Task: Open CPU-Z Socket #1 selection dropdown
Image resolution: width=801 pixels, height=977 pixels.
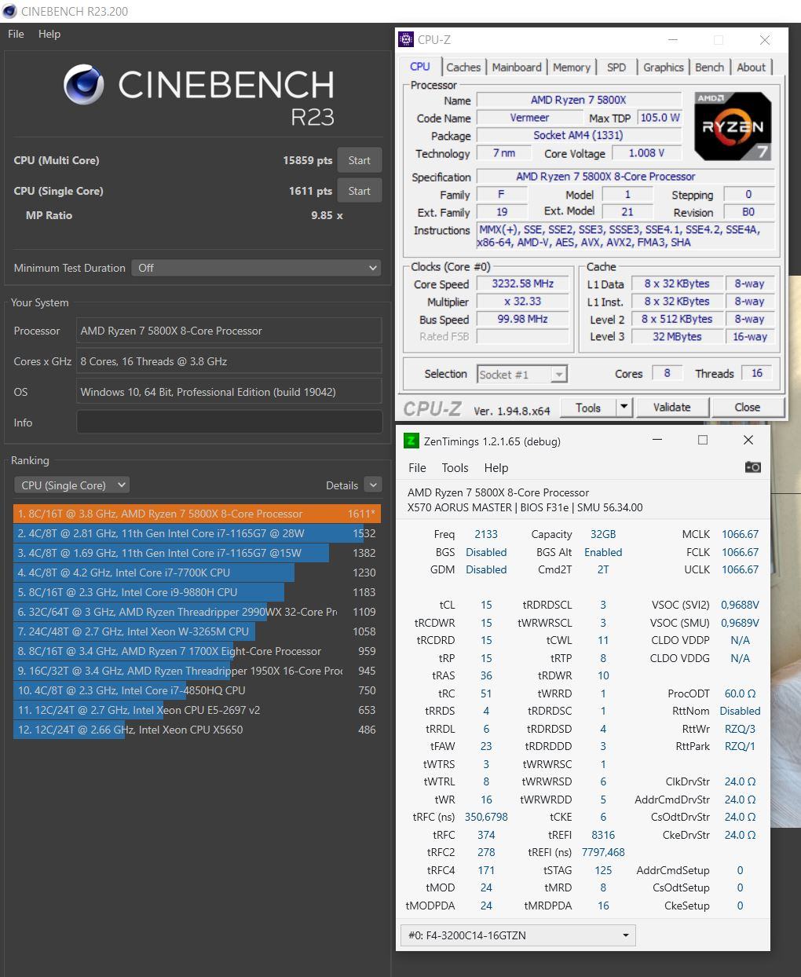Action: pyautogui.click(x=522, y=375)
